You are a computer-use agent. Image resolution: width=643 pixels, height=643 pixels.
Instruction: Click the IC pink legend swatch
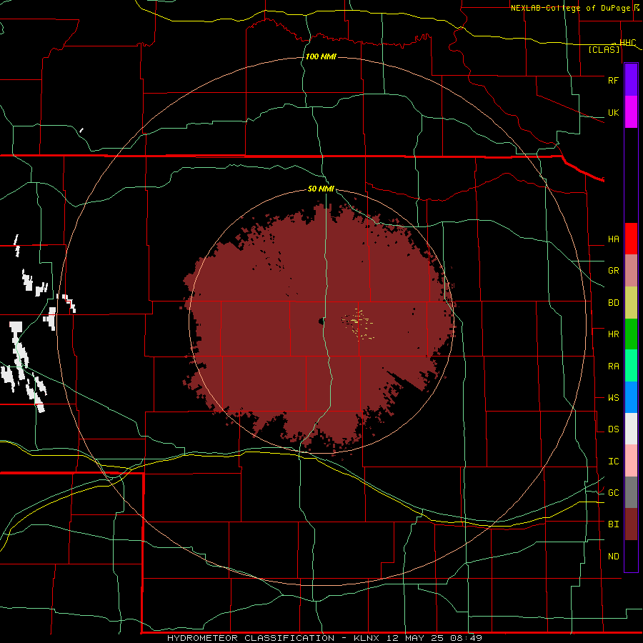631,461
